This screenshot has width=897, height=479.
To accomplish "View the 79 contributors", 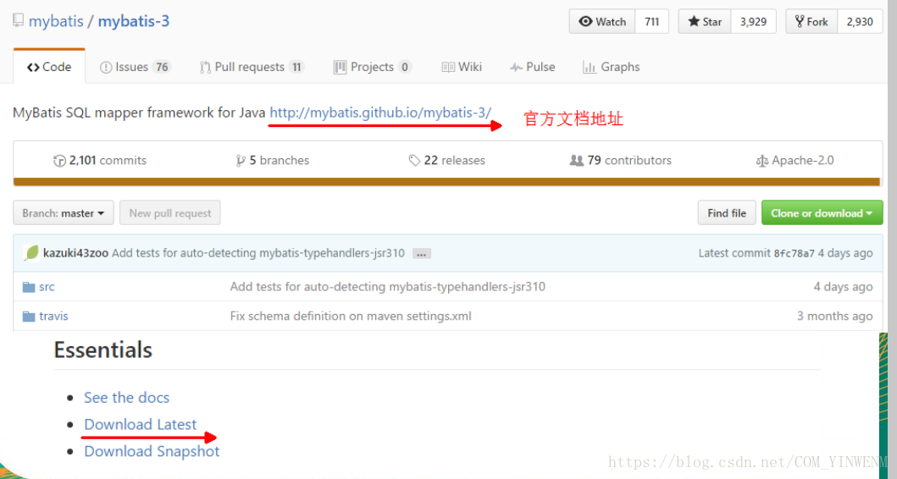I will [x=621, y=161].
